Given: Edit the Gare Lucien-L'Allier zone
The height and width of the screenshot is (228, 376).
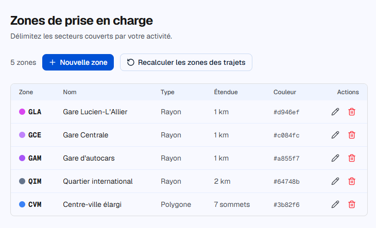Looking at the screenshot, I should 335,112.
